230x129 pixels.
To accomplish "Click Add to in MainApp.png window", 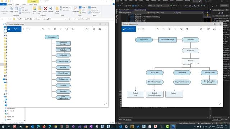I will click(x=141, y=29).
